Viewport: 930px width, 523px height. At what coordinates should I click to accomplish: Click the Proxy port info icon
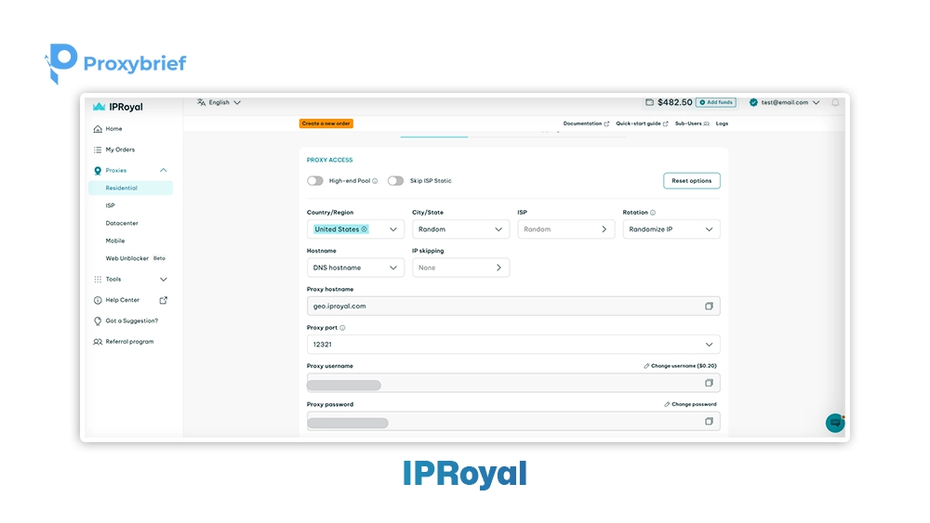click(342, 328)
